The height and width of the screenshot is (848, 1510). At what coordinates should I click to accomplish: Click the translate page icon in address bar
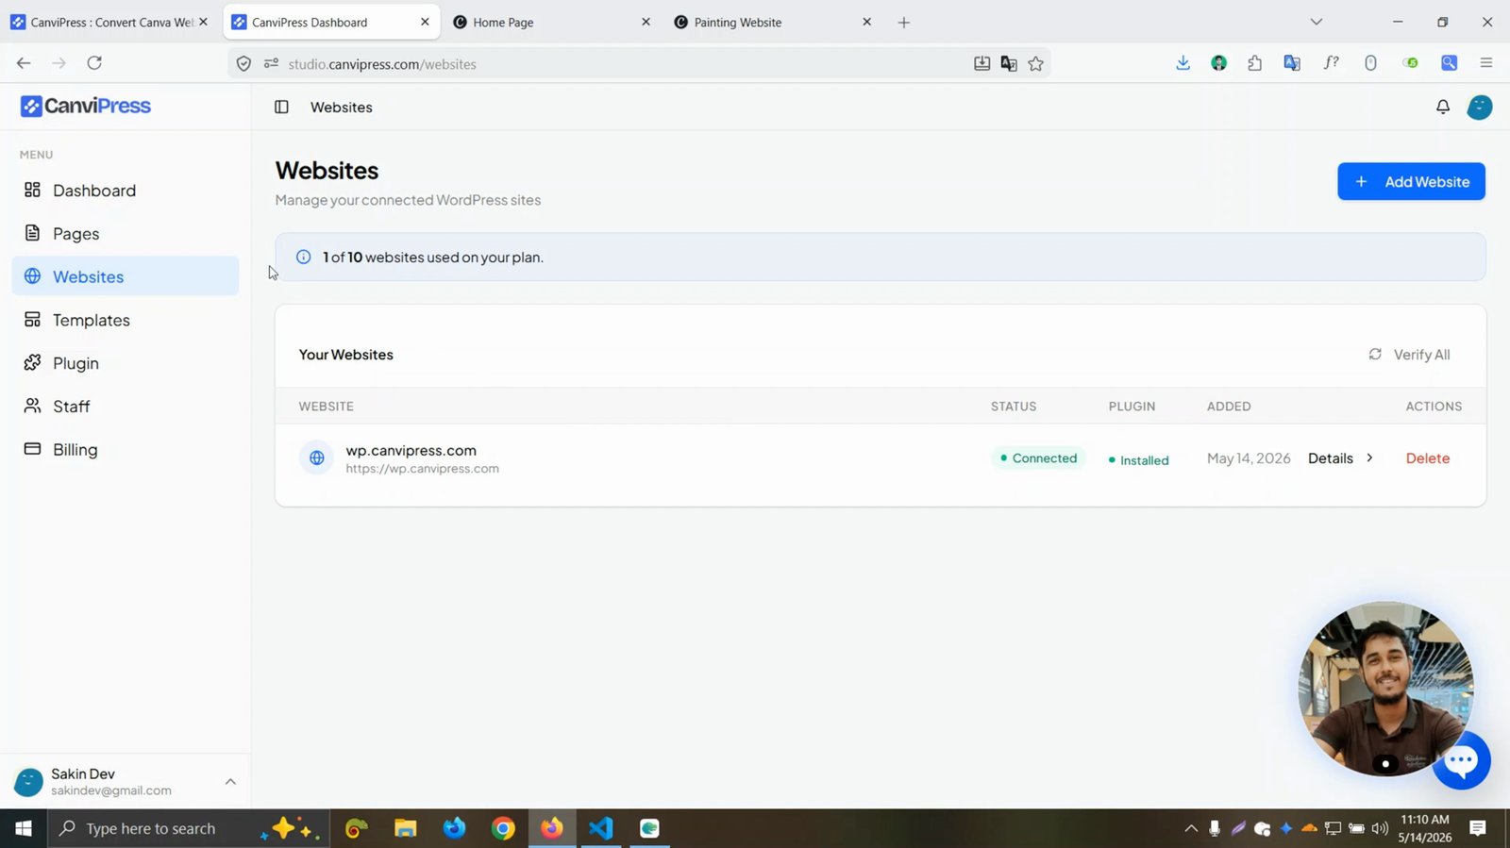1009,64
